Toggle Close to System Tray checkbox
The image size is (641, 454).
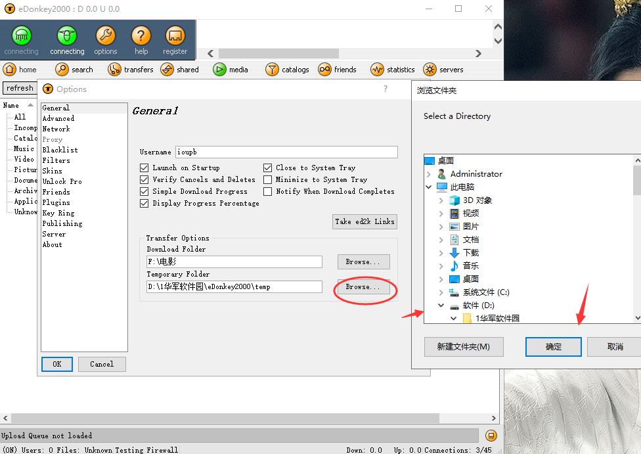tap(267, 168)
